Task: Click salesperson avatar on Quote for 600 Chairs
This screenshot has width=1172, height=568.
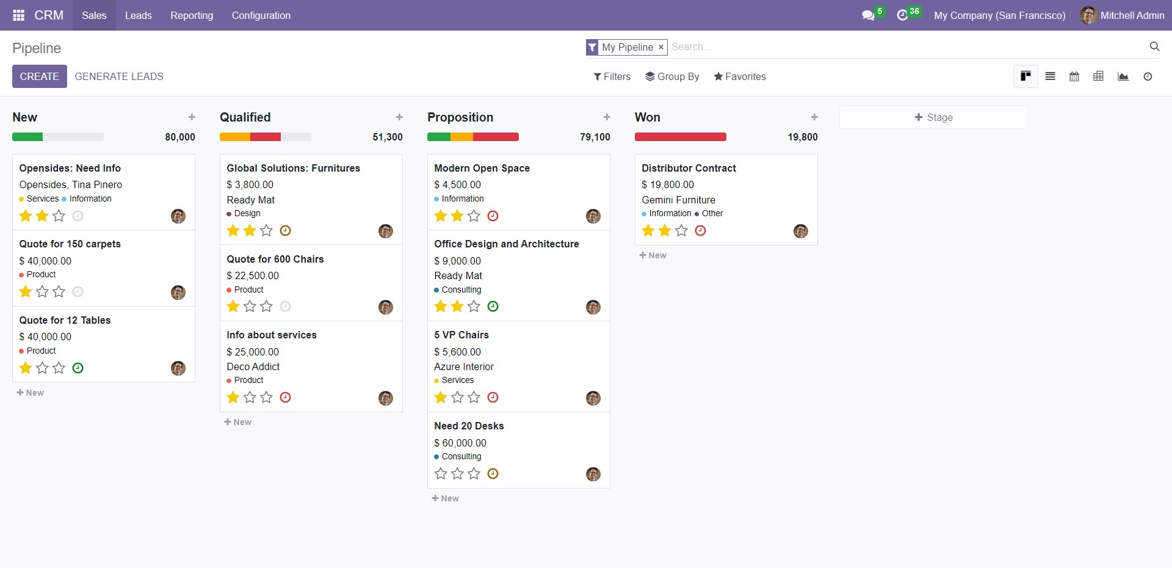Action: pos(386,307)
